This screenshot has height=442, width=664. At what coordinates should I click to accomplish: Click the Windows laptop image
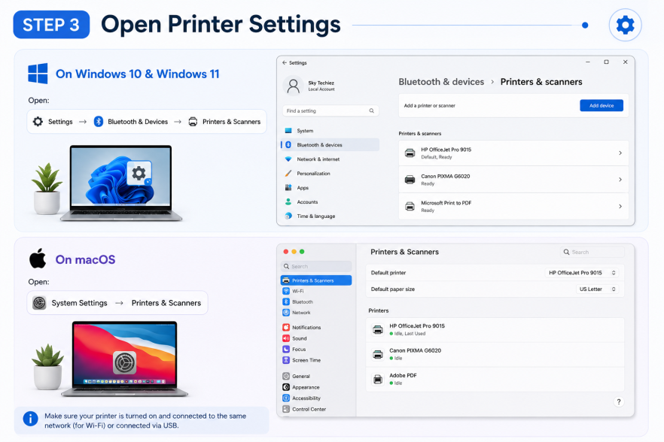point(121,183)
